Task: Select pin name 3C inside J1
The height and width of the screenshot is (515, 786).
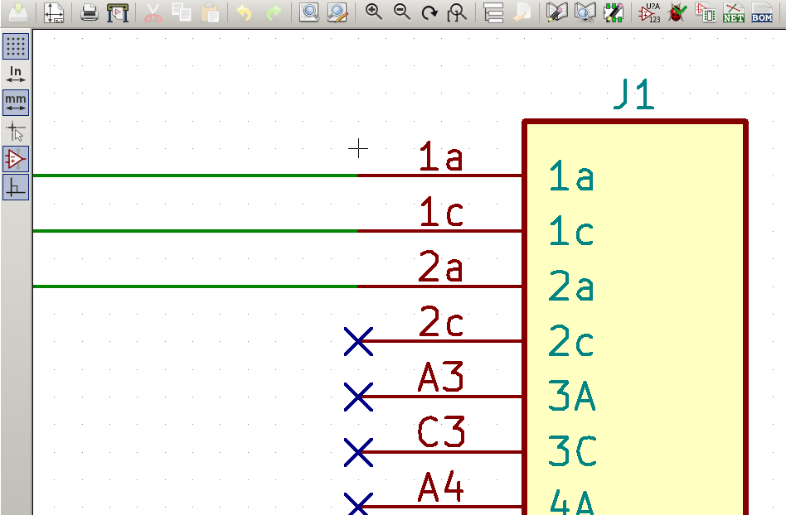Action: [572, 451]
